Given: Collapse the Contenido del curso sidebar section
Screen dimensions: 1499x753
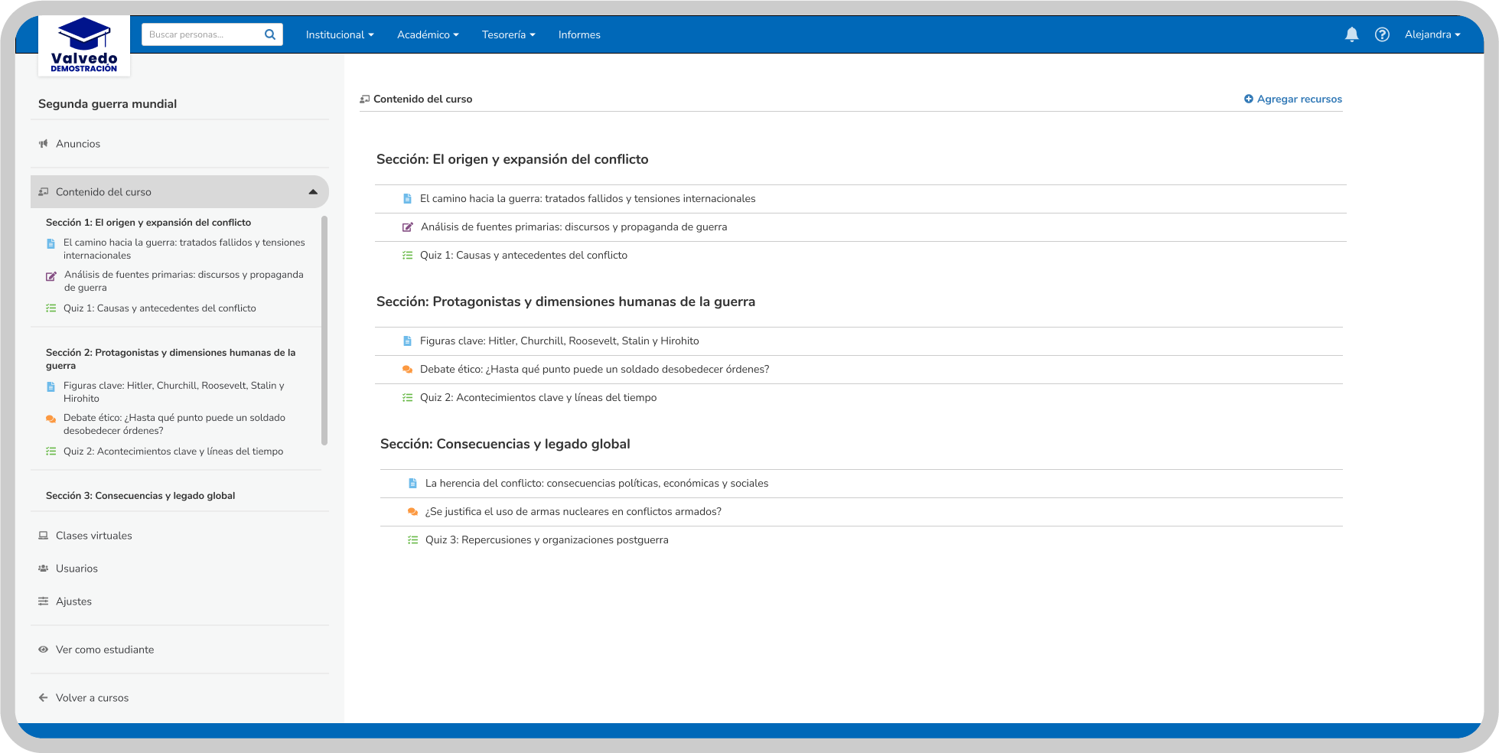Looking at the screenshot, I should coord(313,192).
